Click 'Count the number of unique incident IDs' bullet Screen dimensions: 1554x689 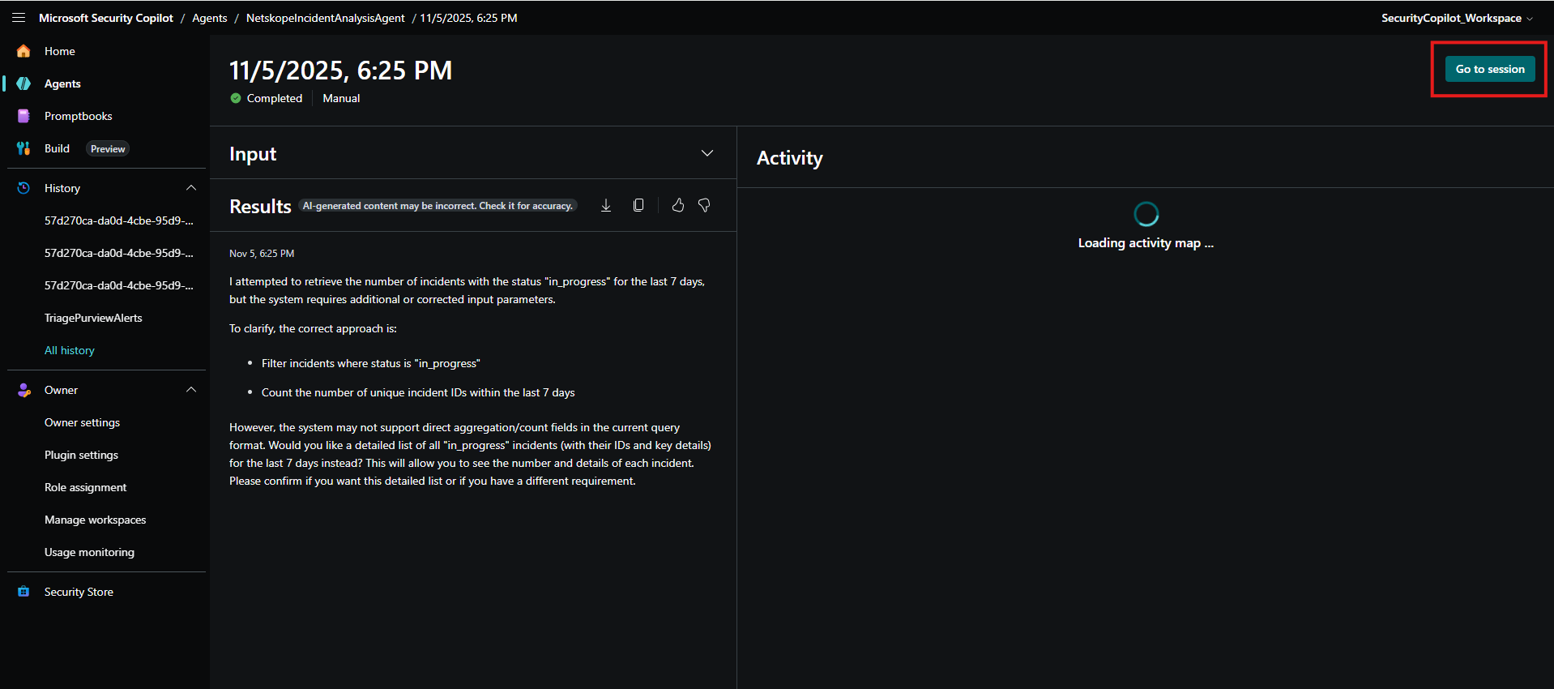point(418,392)
